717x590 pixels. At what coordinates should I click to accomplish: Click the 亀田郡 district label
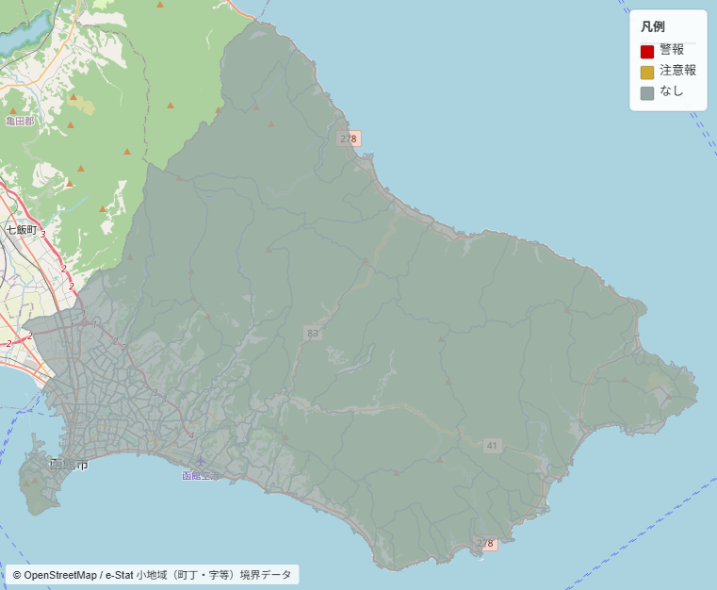tap(20, 122)
